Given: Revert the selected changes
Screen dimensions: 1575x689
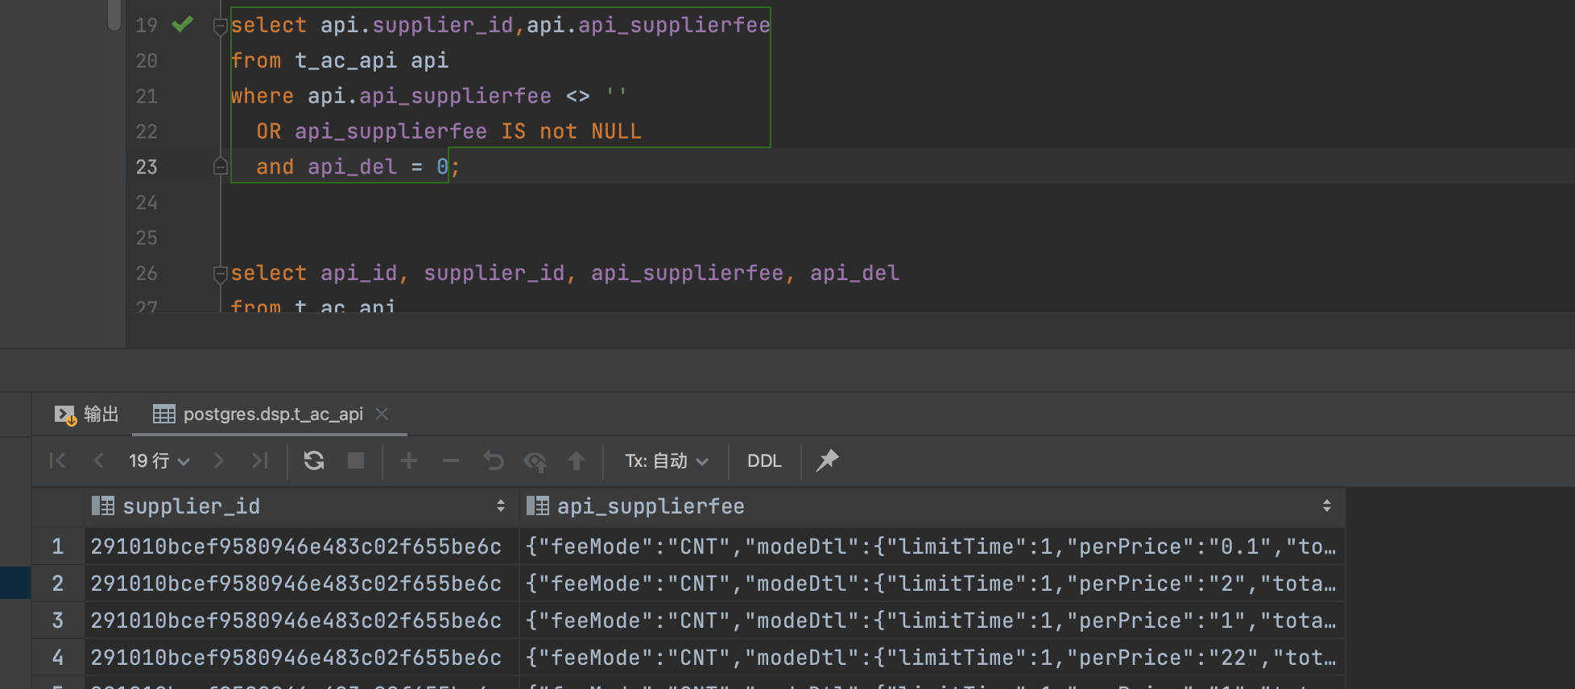Looking at the screenshot, I should tap(494, 460).
